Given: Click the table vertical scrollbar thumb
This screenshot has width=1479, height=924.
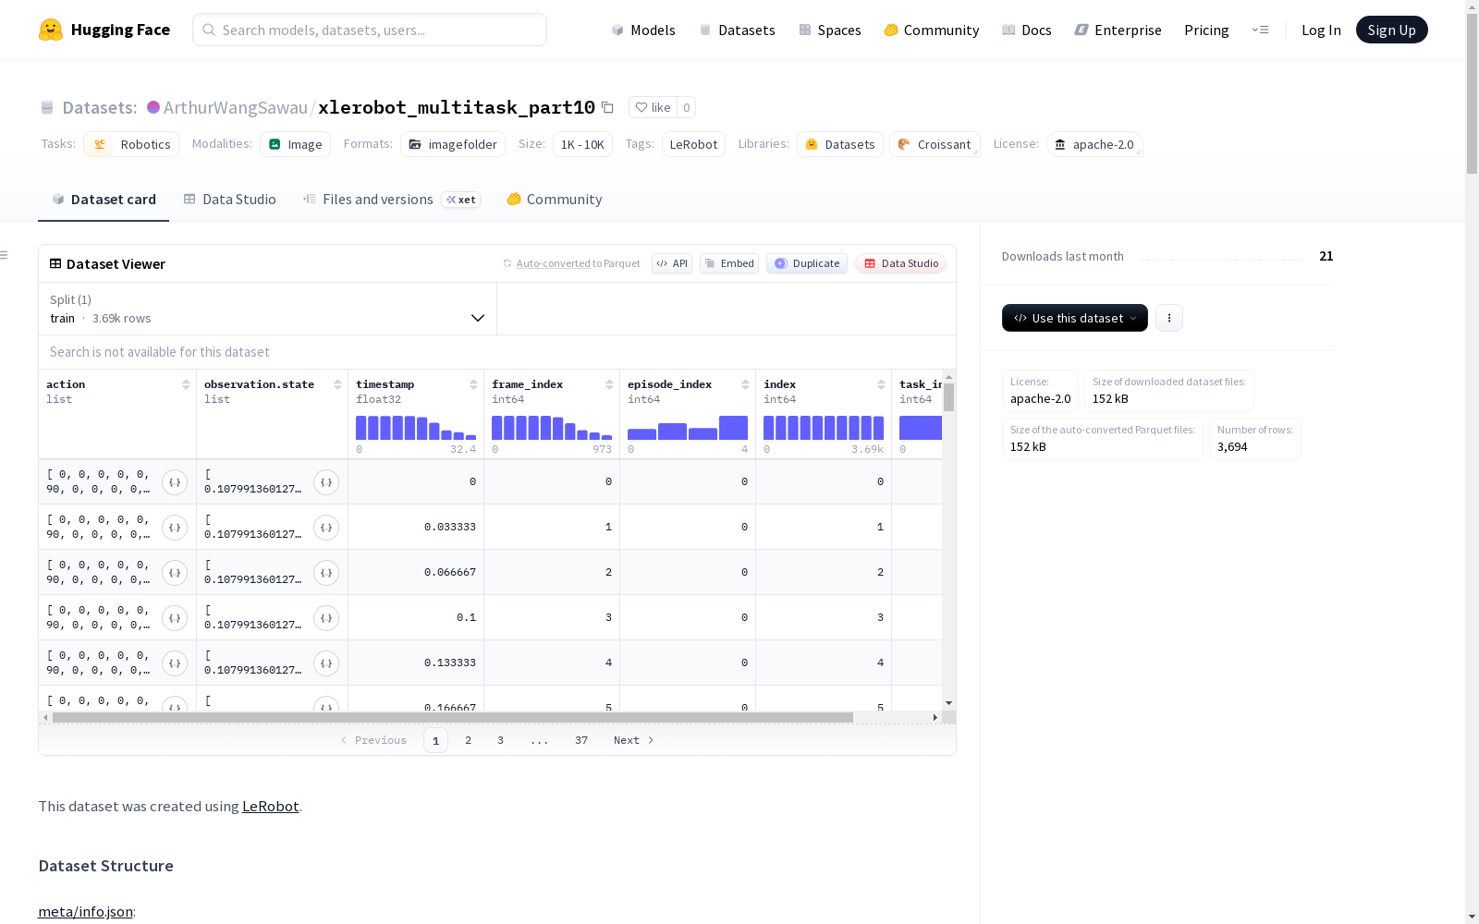Looking at the screenshot, I should coord(948,397).
